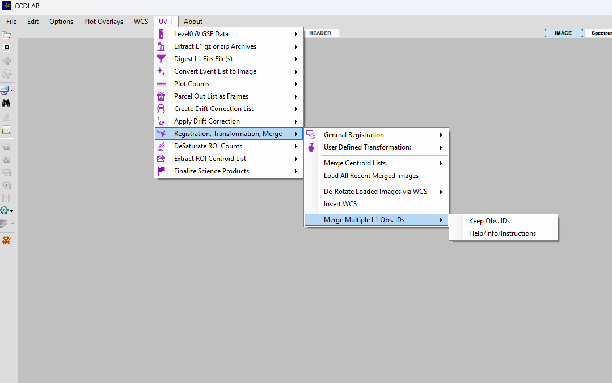The width and height of the screenshot is (612, 383).
Task: Expand Digest L1 Fits File(s) submenu arrow
Action: pyautogui.click(x=296, y=59)
